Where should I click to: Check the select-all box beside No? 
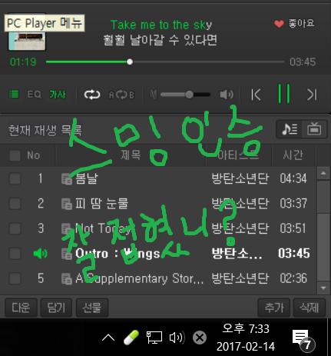tap(15, 155)
